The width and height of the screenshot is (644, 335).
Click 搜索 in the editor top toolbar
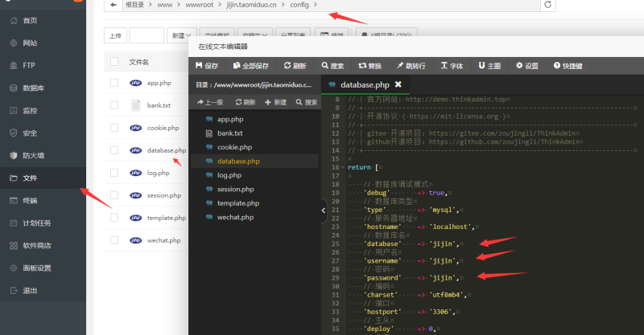point(332,66)
